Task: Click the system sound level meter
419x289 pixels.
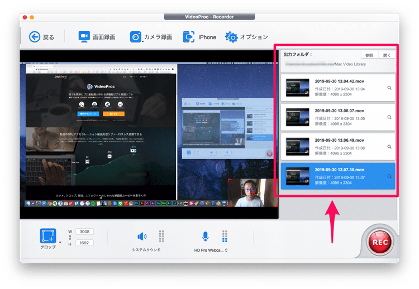Action: 161,236
